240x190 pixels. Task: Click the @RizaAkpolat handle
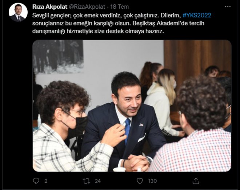tap(87, 7)
